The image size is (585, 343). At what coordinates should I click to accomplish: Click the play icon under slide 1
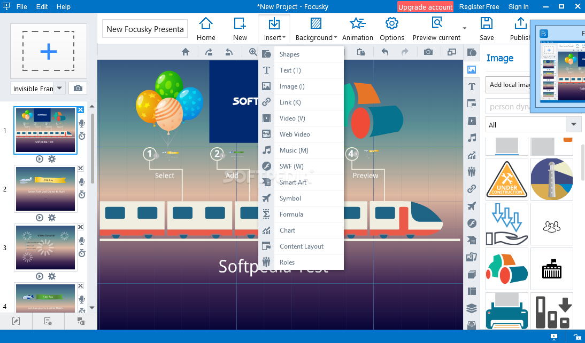[x=40, y=159]
